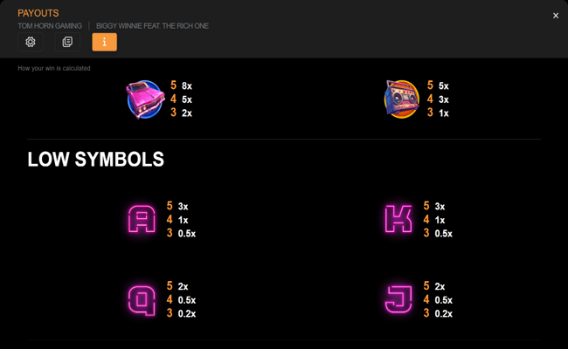Screen dimensions: 568x349
Task: Click the neon A symbol
Action: [x=142, y=220]
